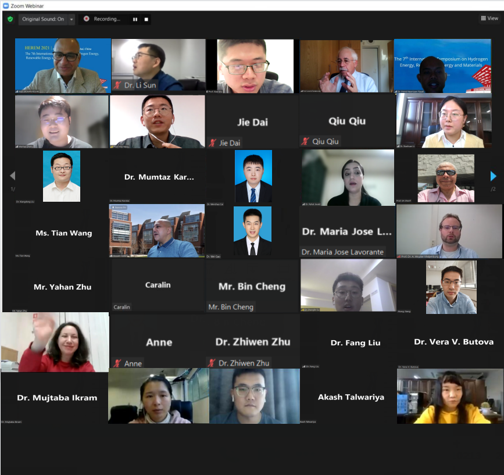This screenshot has width=504, height=475.
Task: Select the Dr. Maria Jose Lavorante tile
Action: click(348, 232)
